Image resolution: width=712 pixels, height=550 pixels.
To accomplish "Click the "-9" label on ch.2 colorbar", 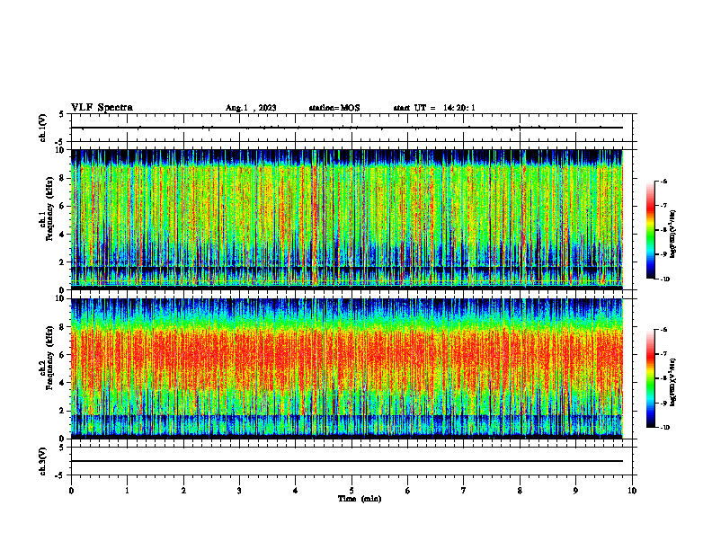I will pyautogui.click(x=664, y=403).
